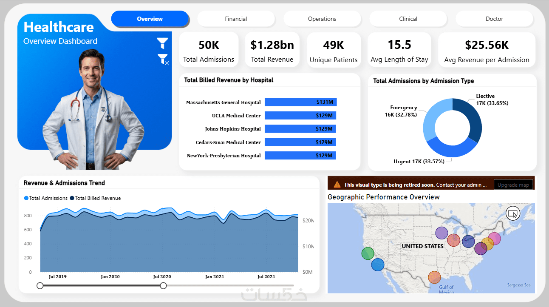Click the $25.56K Avg Revenue per Admission card

pos(487,50)
